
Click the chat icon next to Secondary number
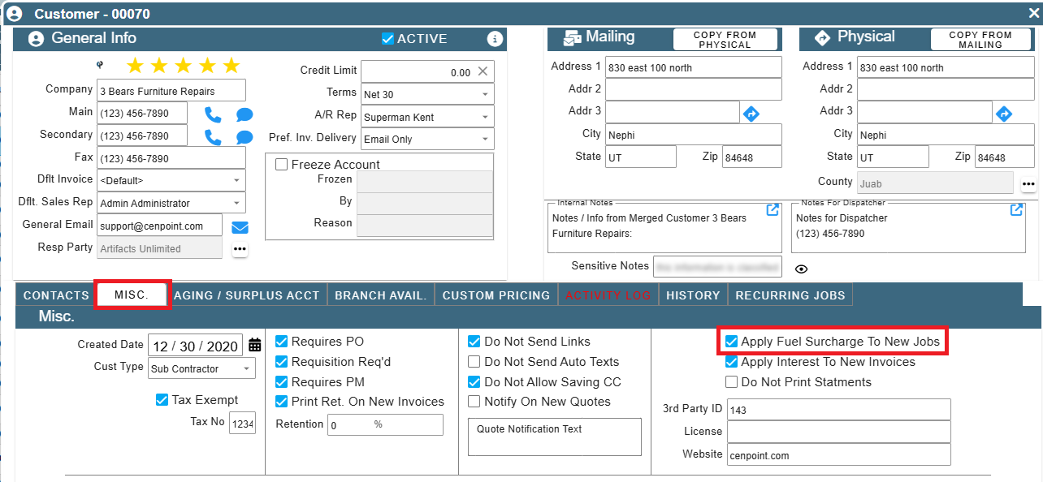(x=245, y=137)
